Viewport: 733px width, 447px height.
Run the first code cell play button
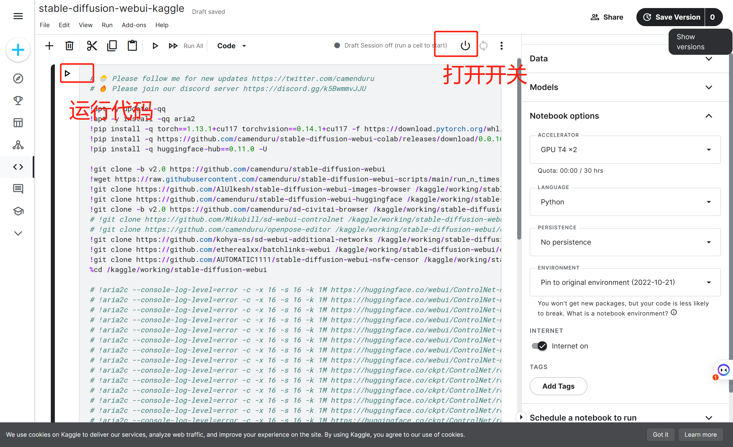67,73
